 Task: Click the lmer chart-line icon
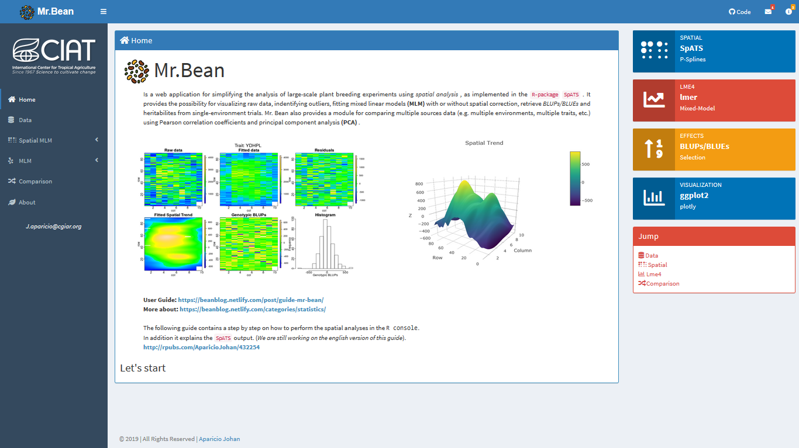point(654,99)
